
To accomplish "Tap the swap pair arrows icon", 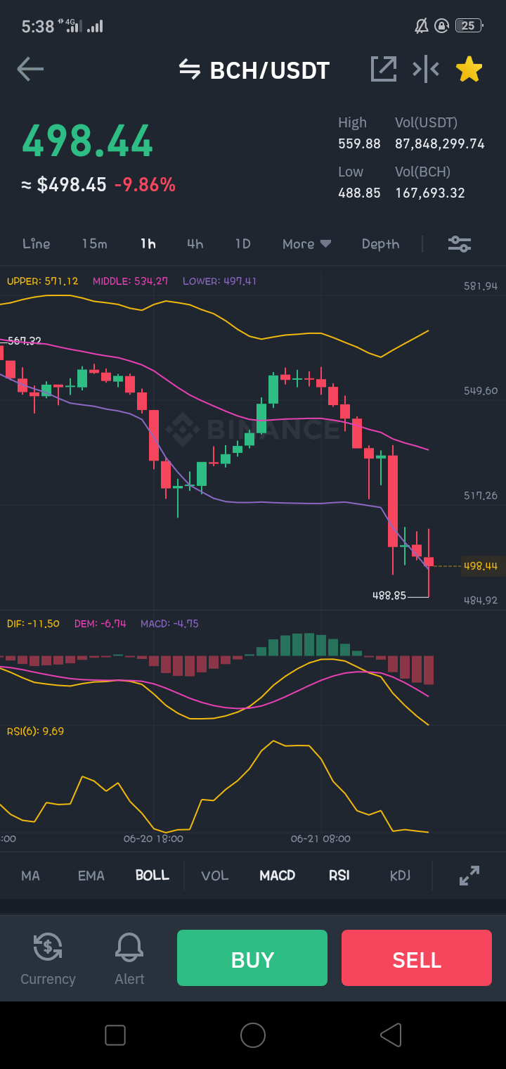I will [x=190, y=69].
